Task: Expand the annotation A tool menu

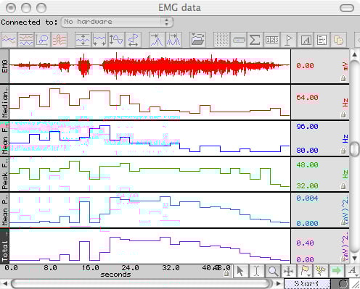Action: pos(353,271)
